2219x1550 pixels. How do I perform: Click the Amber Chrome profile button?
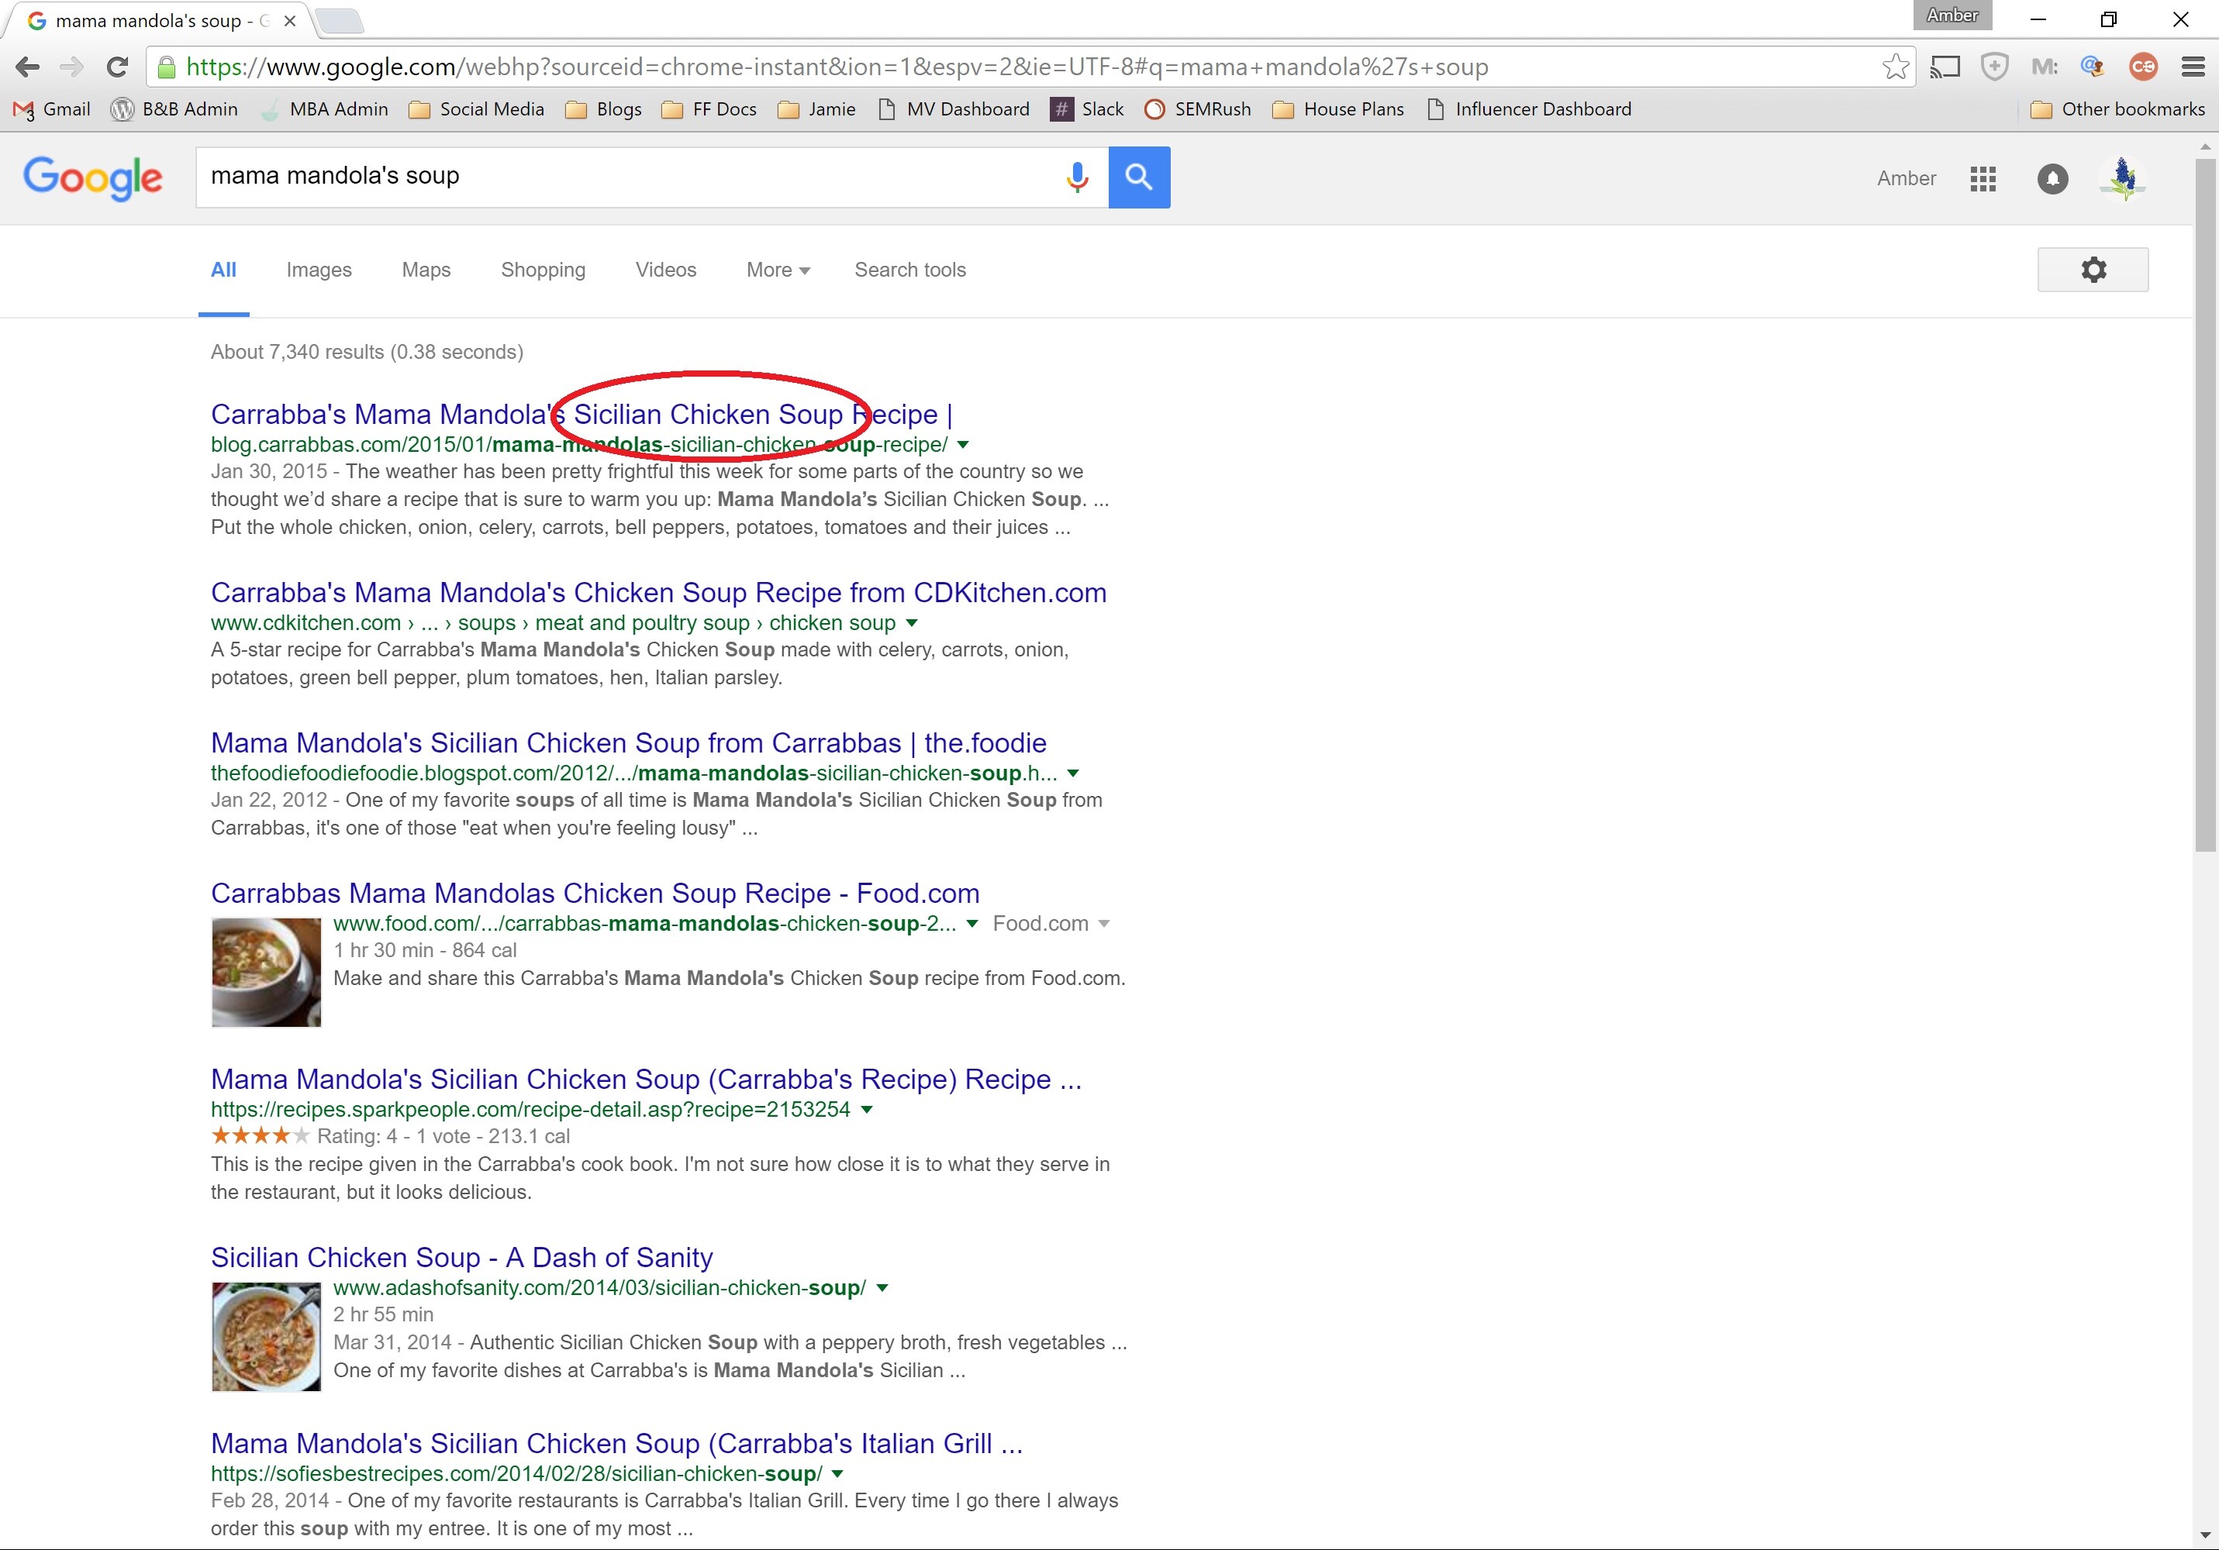(x=1952, y=15)
